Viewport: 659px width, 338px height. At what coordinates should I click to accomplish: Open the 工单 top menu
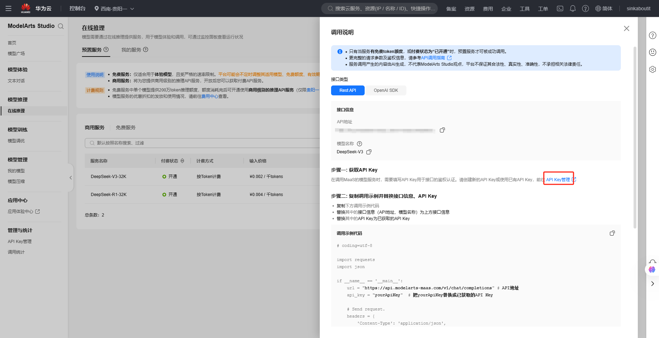click(543, 8)
